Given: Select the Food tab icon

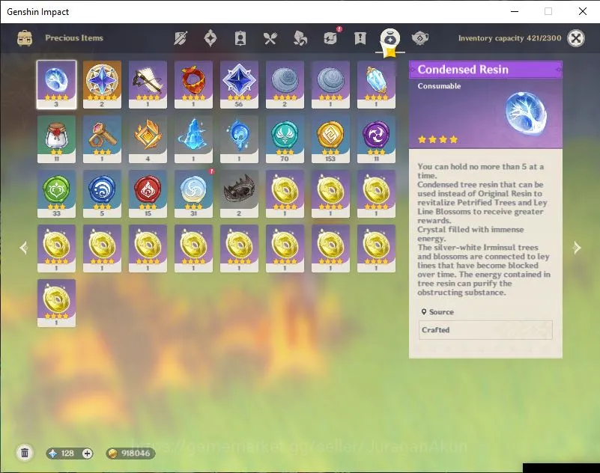Looking at the screenshot, I should 270,38.
